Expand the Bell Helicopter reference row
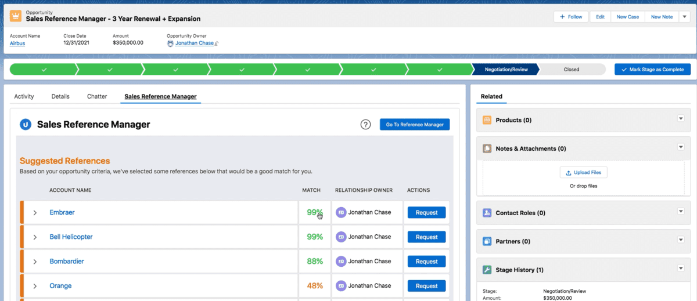The width and height of the screenshot is (697, 301). (x=35, y=237)
